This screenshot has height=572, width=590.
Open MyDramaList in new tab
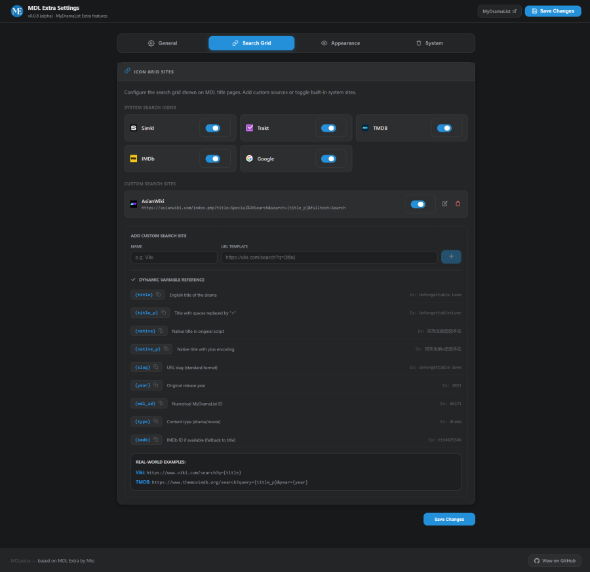click(x=499, y=11)
